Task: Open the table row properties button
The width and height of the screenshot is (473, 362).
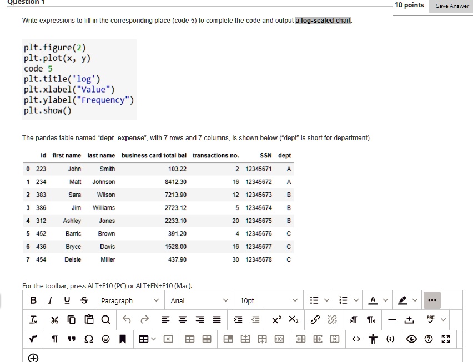Action: tap(207, 339)
